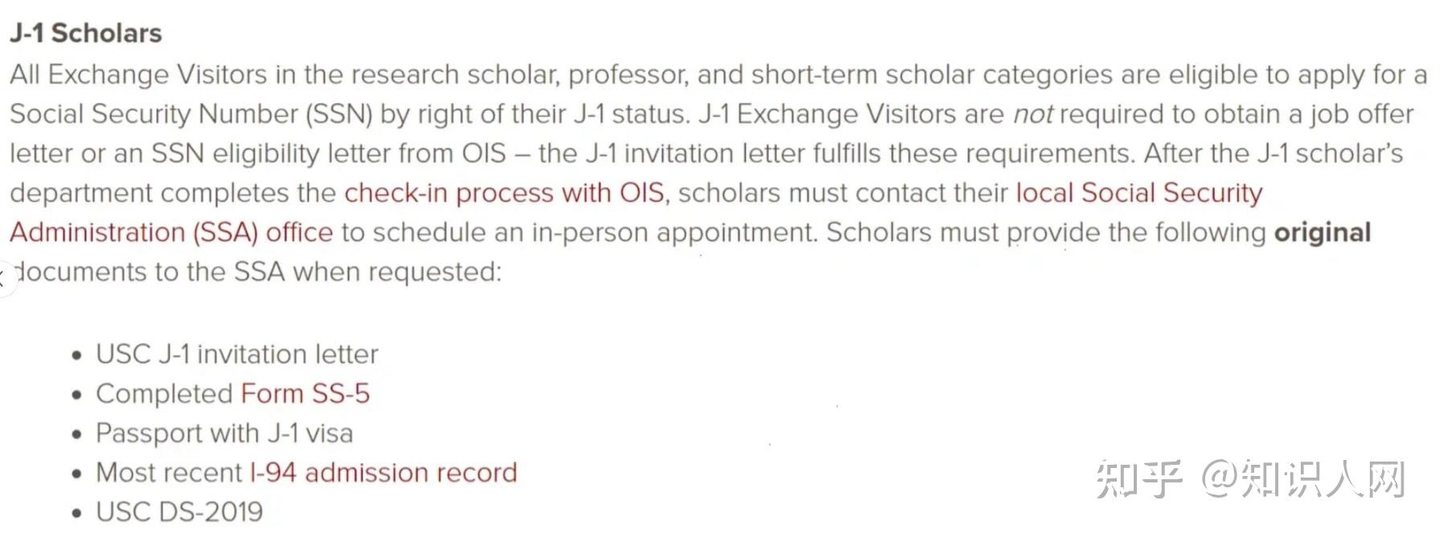The image size is (1443, 537).
Task: Select the 'Passport with J-1 visa' bullet item
Action: pos(224,433)
